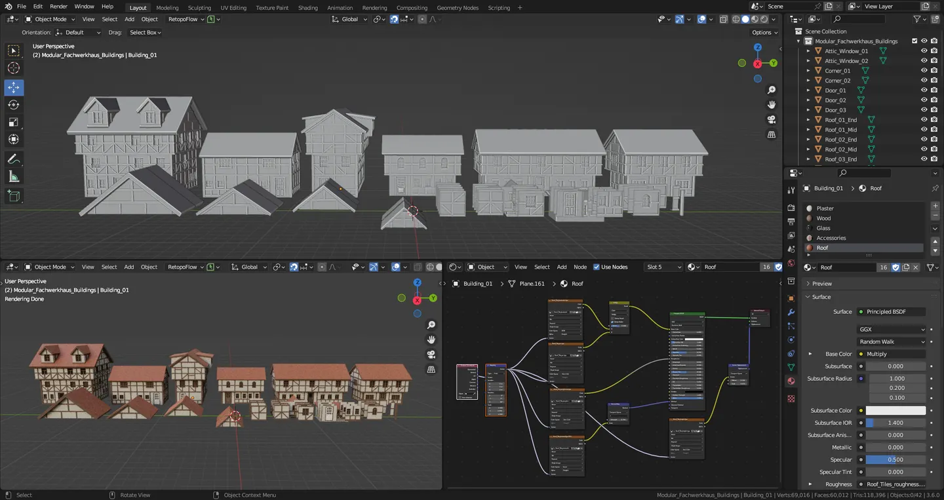Expand the Roof_03_End outliner row
This screenshot has width=944, height=500.
(x=808, y=159)
